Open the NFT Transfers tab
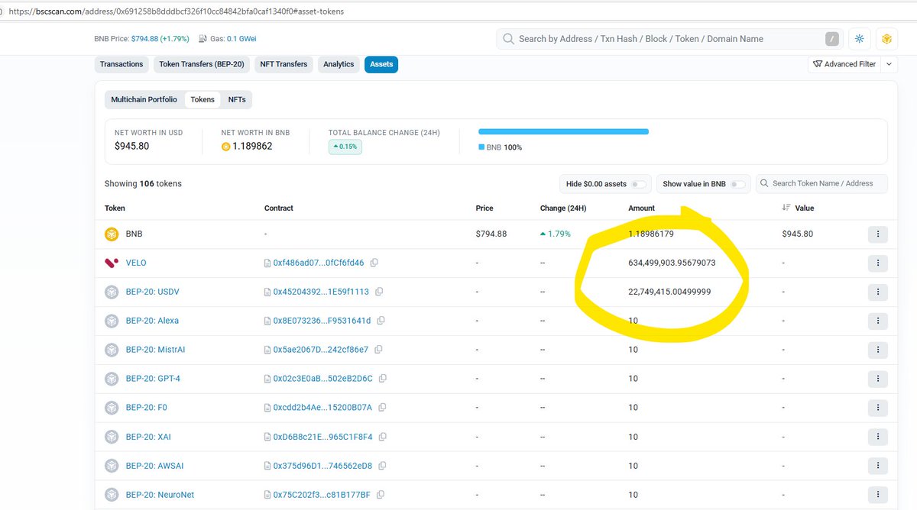The image size is (917, 510). pos(284,64)
